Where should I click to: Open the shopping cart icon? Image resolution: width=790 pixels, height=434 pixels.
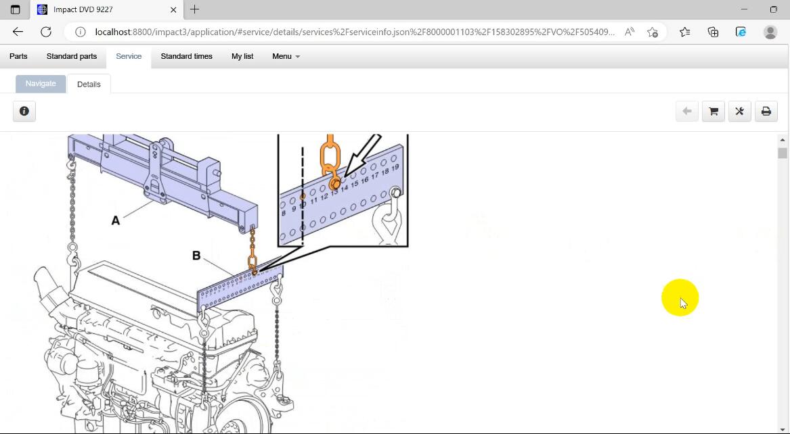pyautogui.click(x=713, y=112)
